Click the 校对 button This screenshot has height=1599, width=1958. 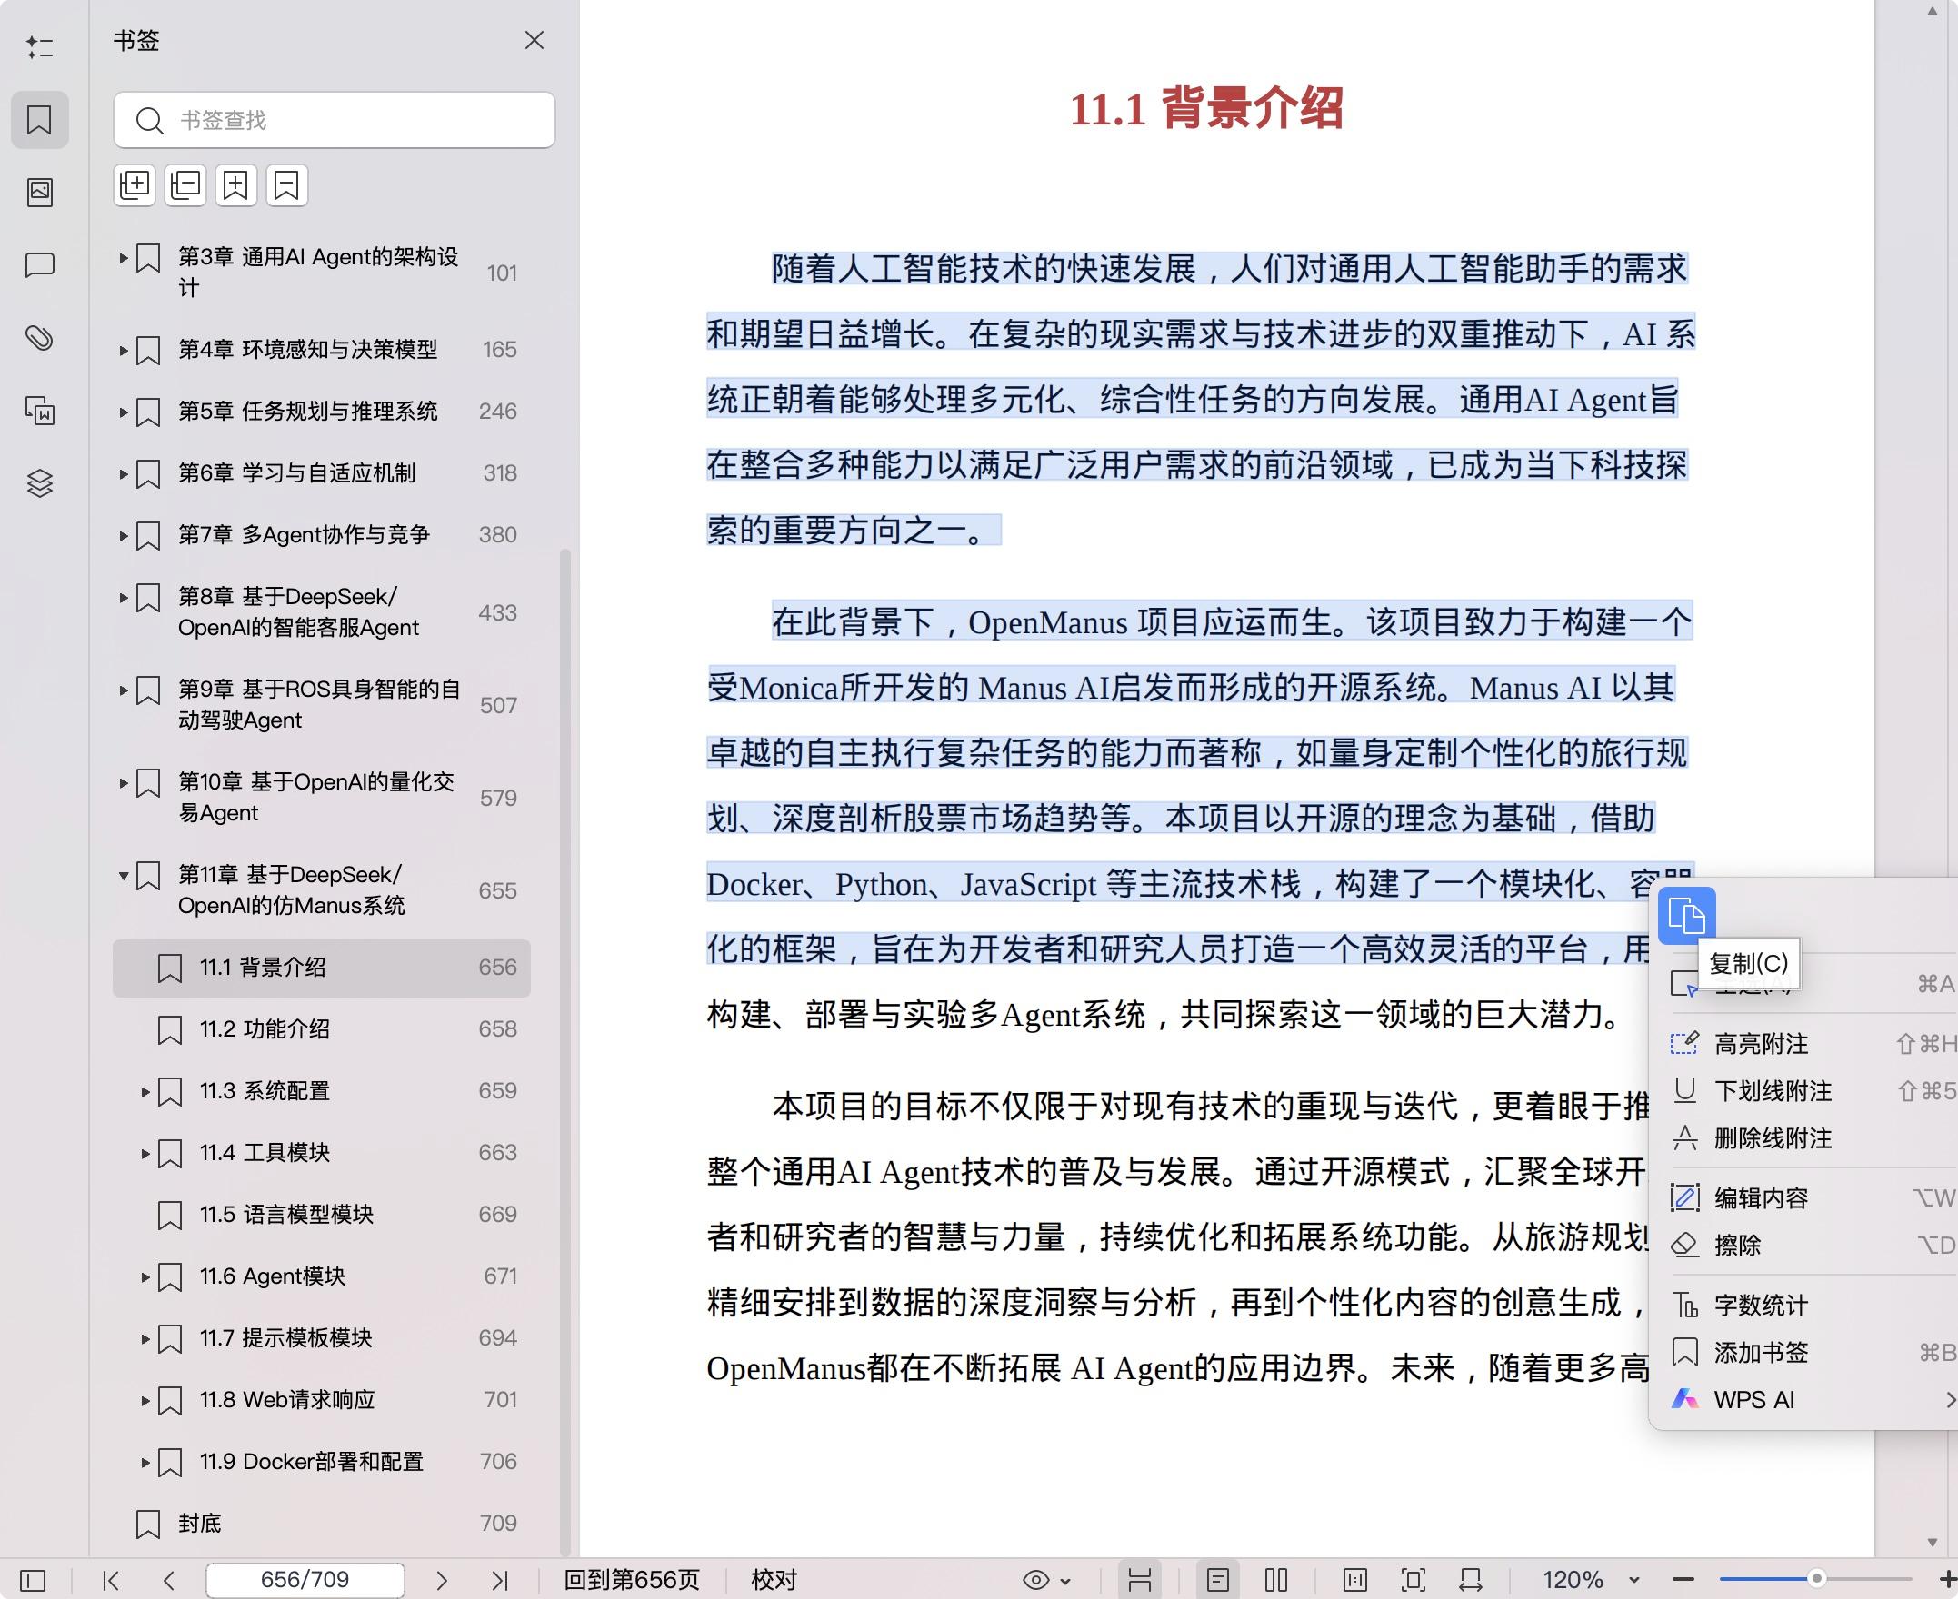coord(774,1581)
